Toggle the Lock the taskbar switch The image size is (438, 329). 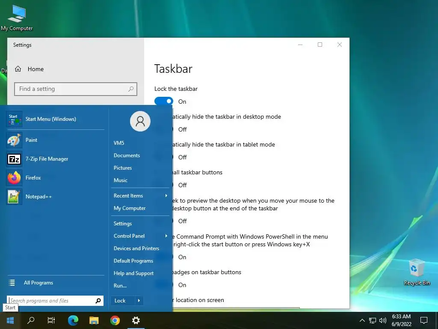pos(164,101)
